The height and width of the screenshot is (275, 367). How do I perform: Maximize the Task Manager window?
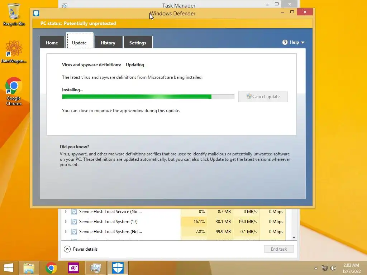[x=277, y=4]
